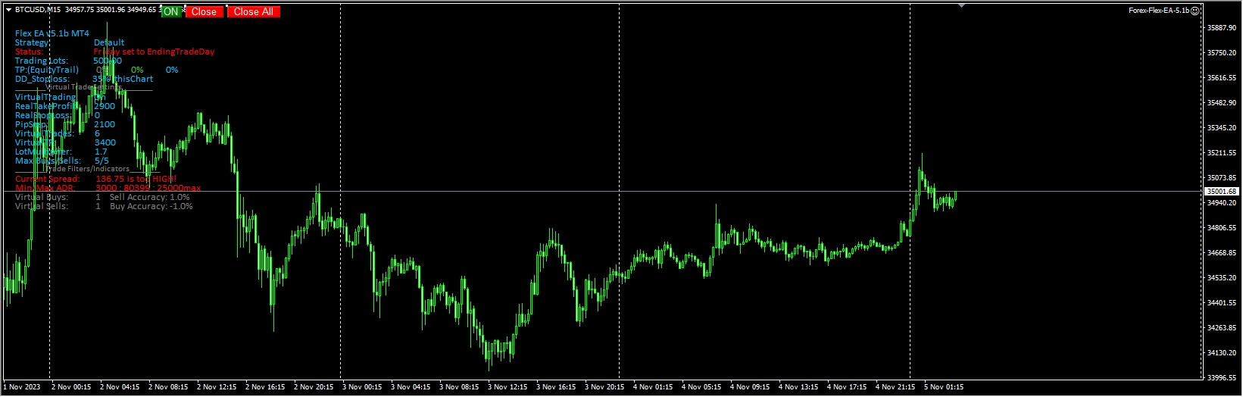The image size is (1243, 397).
Task: Click the Strategy Default value
Action: (x=109, y=42)
